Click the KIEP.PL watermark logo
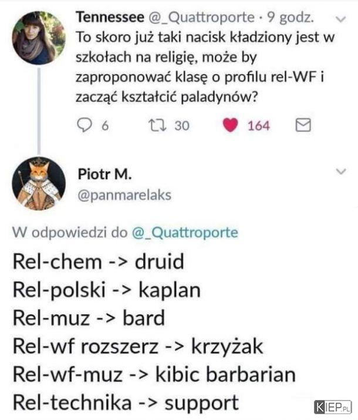358x420 pixels. point(333,407)
